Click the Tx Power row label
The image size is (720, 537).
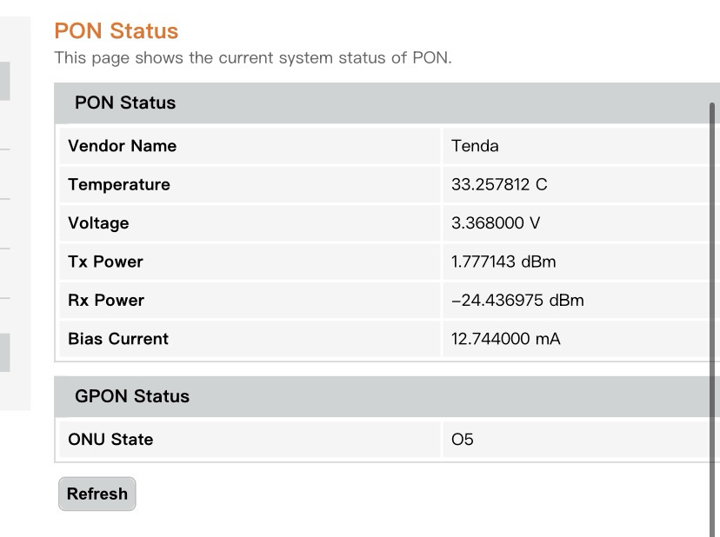[x=105, y=262]
